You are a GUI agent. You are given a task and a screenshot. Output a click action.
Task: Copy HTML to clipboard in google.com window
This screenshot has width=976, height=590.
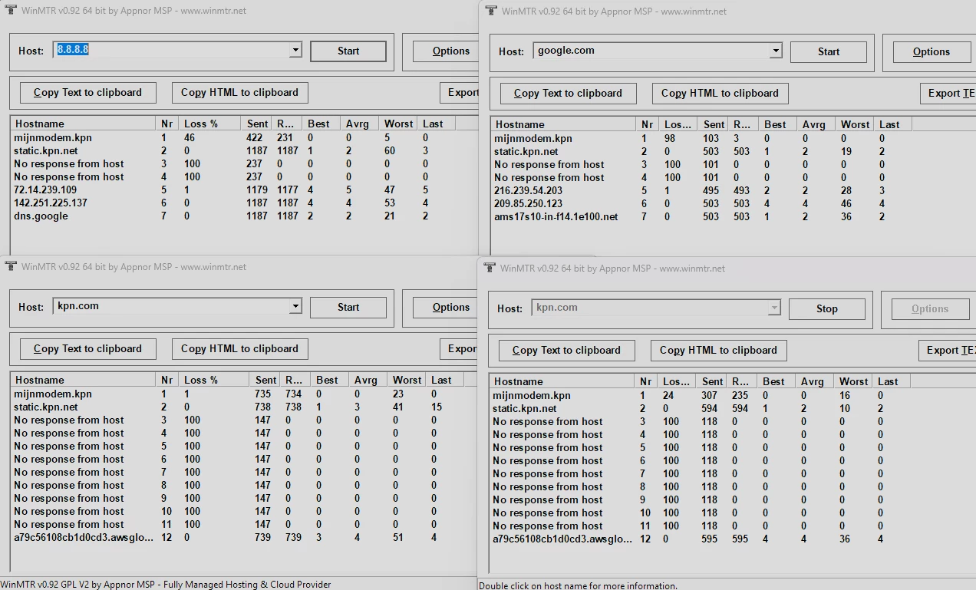[720, 94]
